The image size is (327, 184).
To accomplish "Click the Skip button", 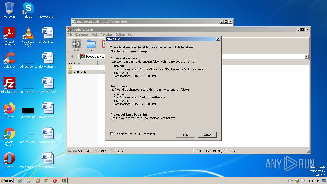I will pos(185,135).
